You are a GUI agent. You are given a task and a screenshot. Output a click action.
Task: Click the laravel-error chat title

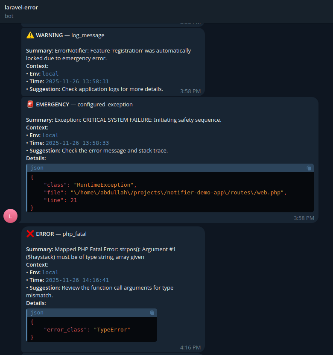tap(21, 7)
